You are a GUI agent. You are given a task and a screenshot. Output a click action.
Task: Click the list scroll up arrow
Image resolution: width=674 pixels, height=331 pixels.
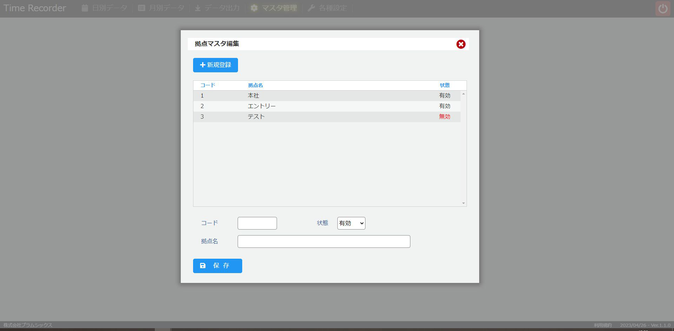(463, 94)
